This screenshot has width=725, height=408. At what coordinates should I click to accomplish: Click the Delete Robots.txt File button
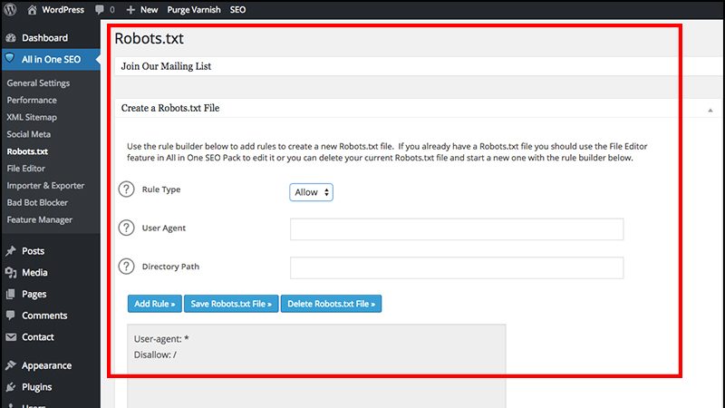(x=331, y=304)
